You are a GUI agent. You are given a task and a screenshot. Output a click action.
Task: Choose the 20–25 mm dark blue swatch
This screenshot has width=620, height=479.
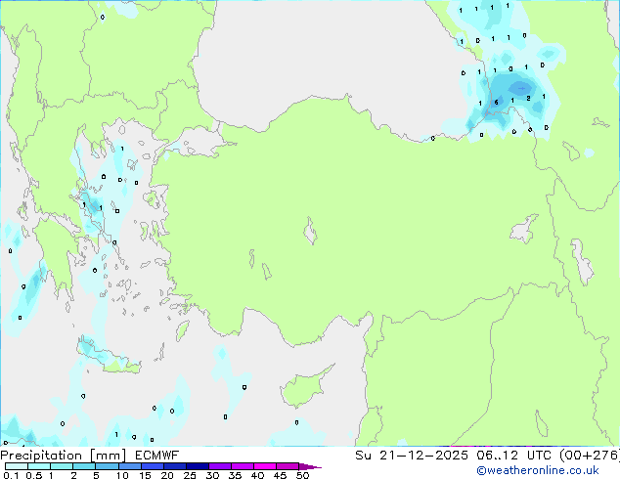pos(174,466)
